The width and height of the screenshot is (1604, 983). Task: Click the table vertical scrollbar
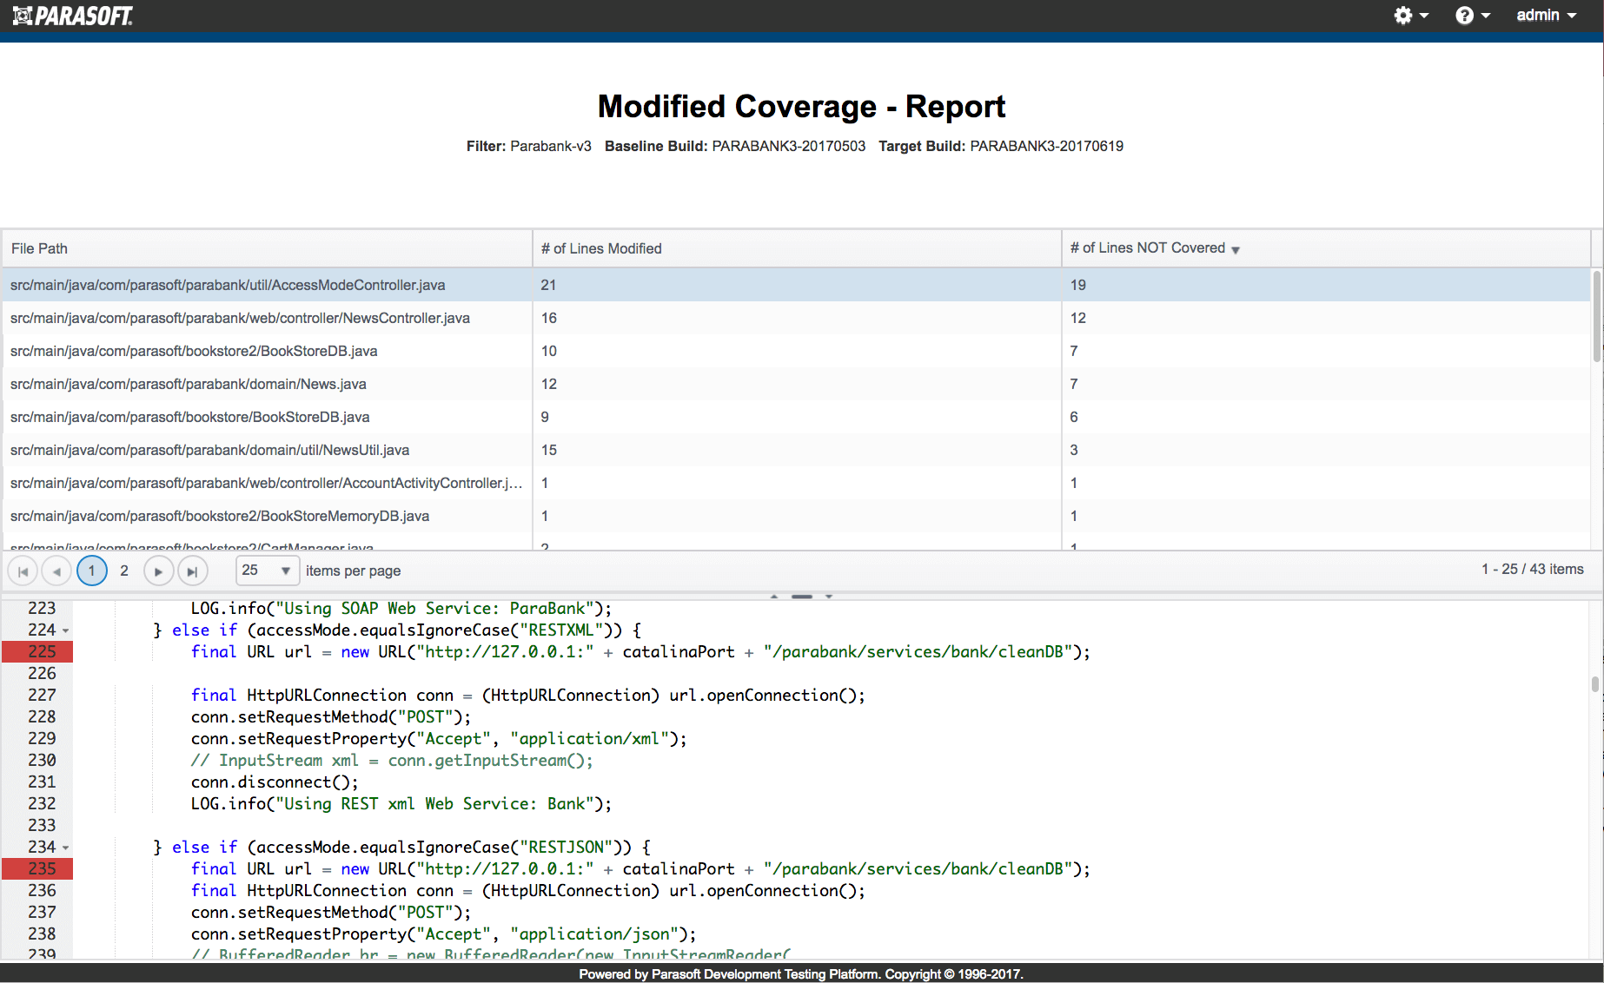[x=1596, y=316]
